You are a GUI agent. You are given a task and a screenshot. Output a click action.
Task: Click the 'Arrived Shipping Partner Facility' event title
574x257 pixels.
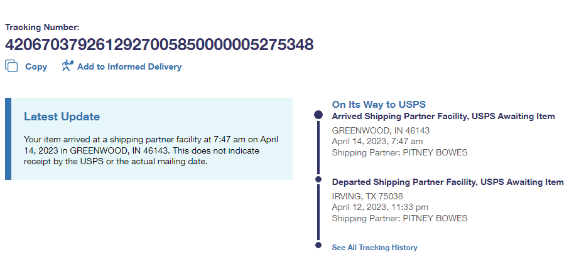click(x=443, y=116)
